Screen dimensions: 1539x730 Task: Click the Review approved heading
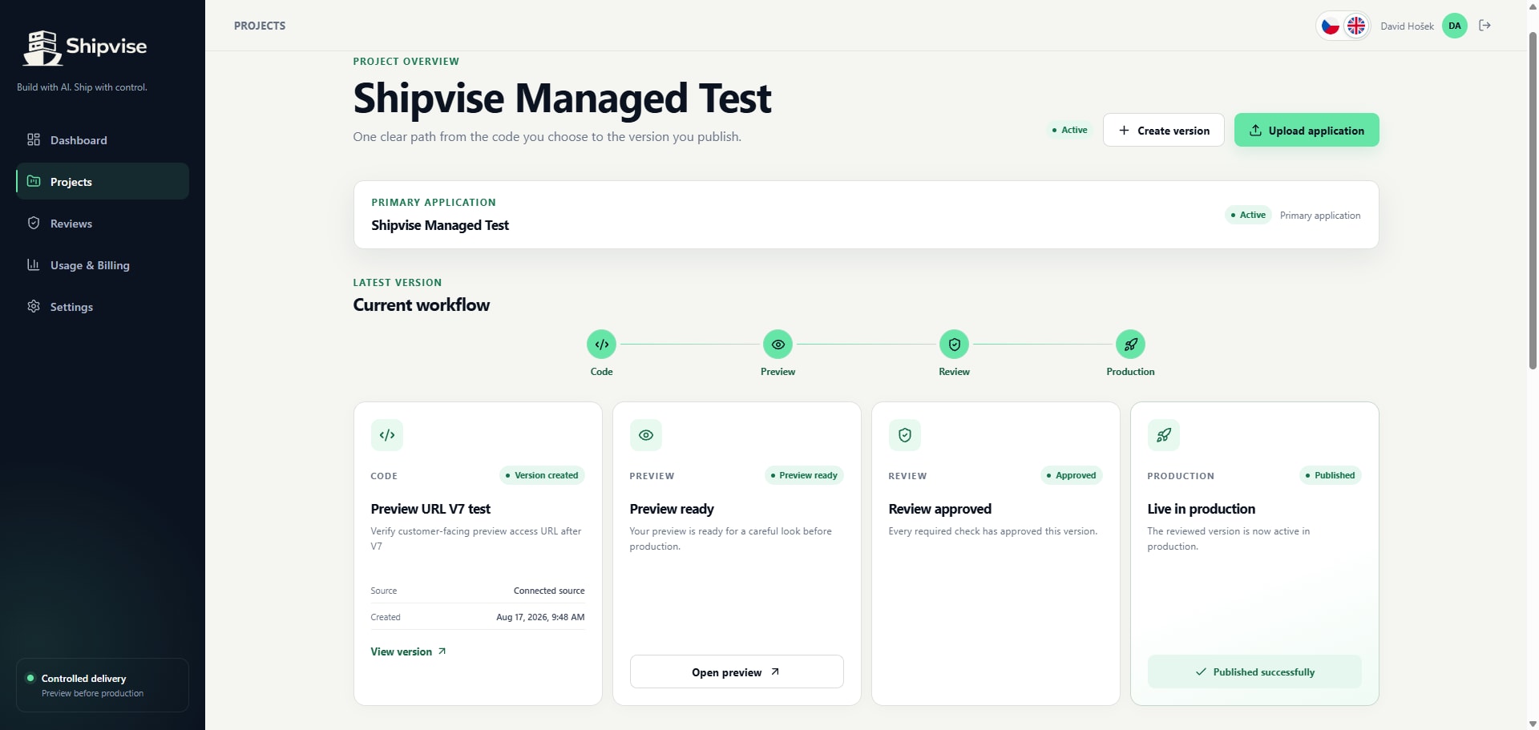click(939, 509)
